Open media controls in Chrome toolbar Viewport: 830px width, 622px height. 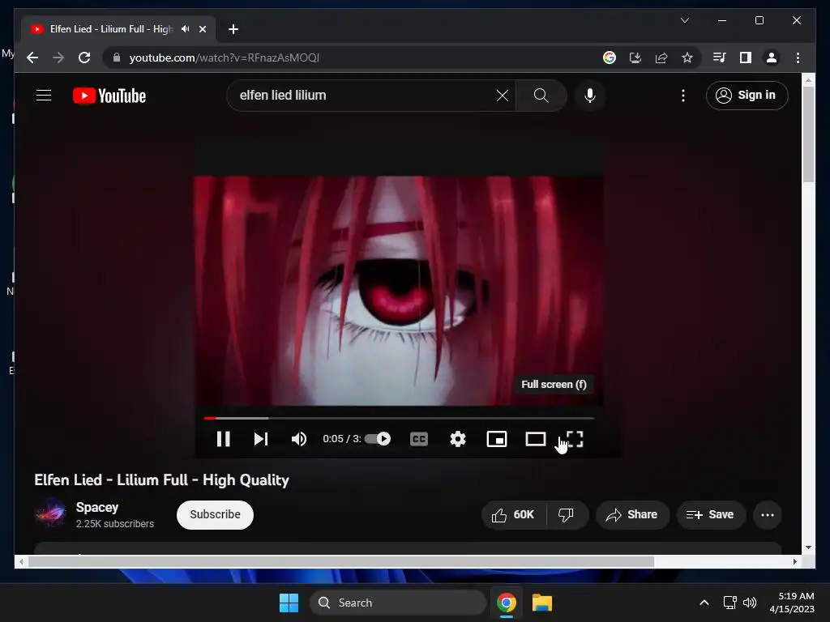click(x=719, y=58)
